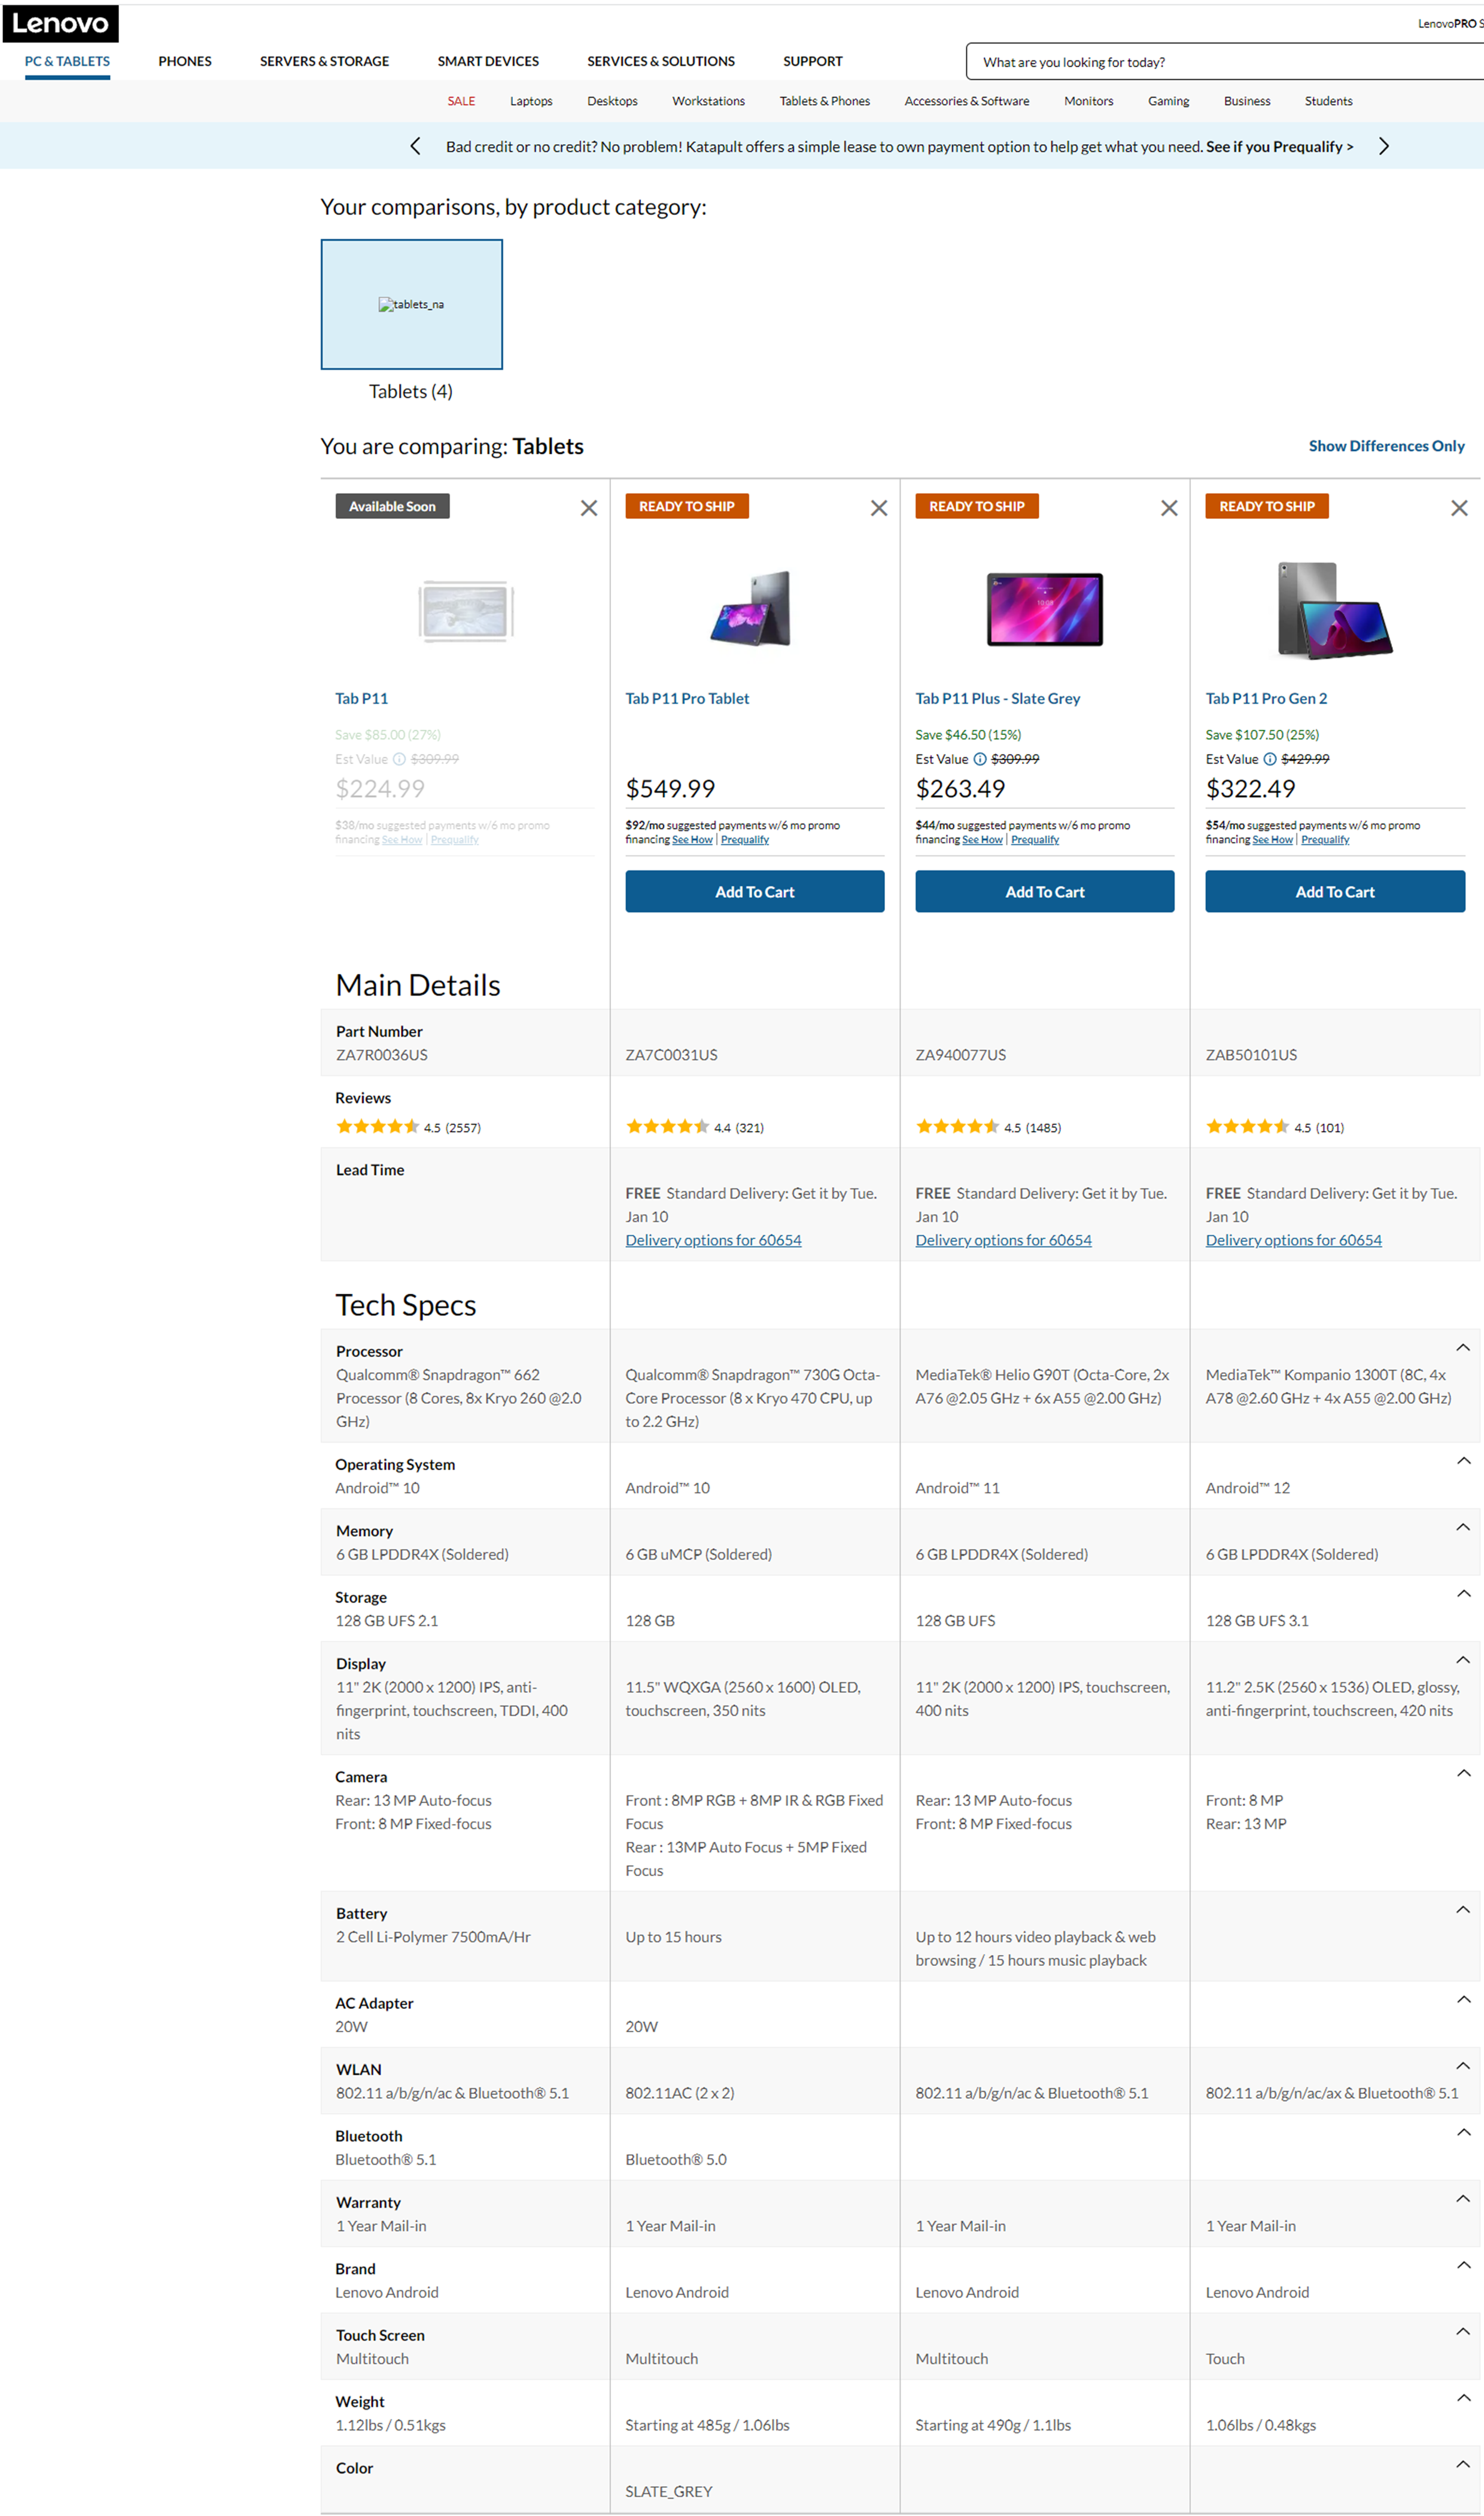The height and width of the screenshot is (2516, 1484).
Task: Click Prequalify under Tab P11 Pro Tablet
Action: point(745,839)
